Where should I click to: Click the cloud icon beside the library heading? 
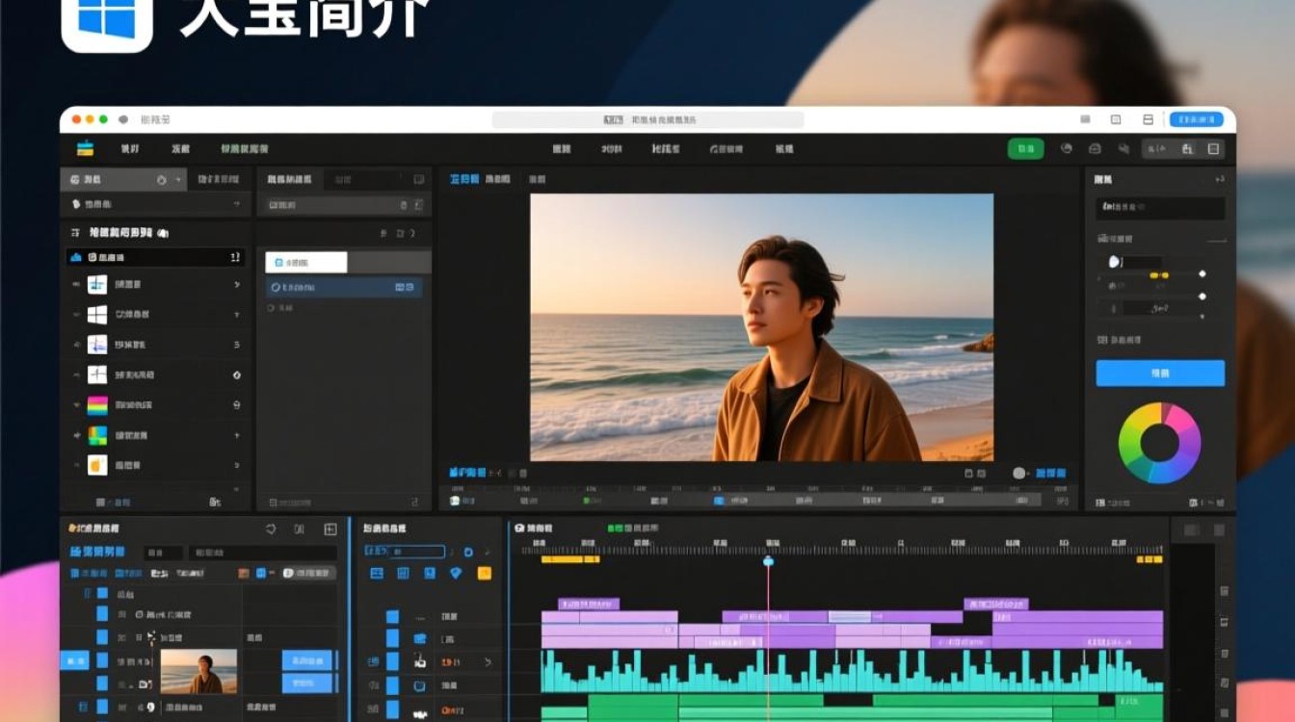click(163, 233)
